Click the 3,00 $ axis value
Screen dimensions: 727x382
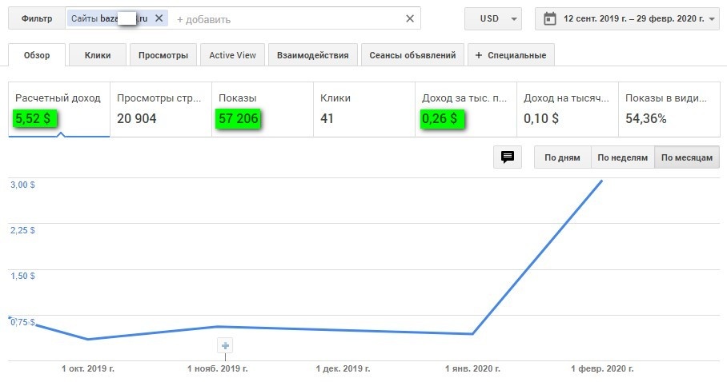[22, 185]
